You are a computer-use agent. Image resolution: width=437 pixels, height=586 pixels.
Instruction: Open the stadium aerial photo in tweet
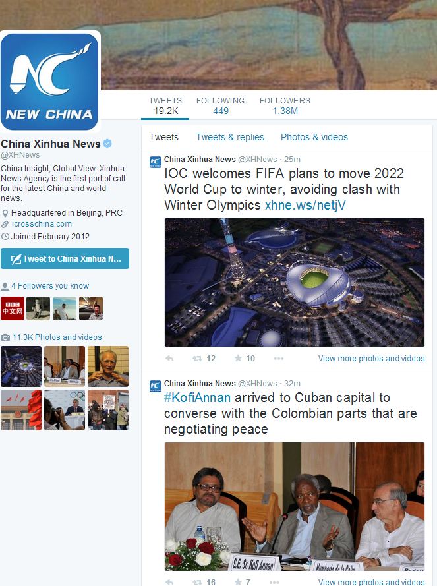tap(294, 282)
